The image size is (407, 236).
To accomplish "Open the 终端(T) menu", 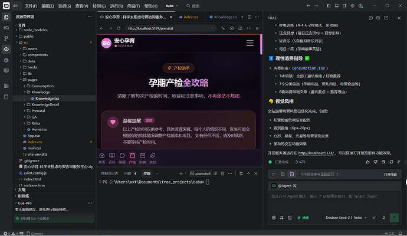I will pyautogui.click(x=133, y=6).
